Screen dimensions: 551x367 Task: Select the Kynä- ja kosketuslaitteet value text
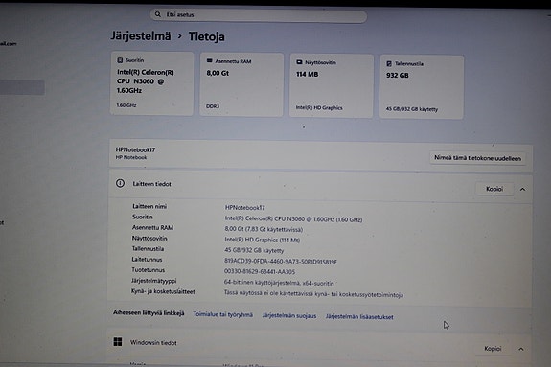[313, 294]
